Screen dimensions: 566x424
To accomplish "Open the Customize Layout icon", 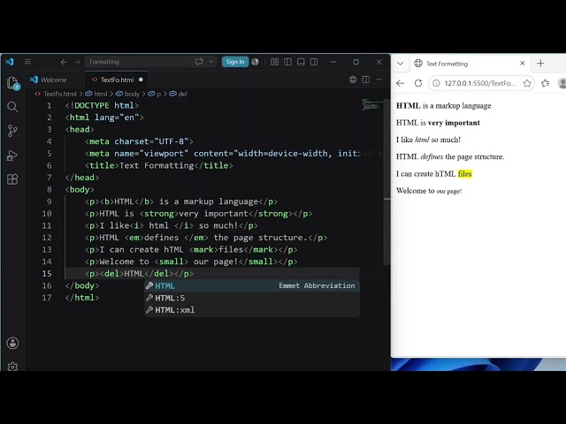I will tap(275, 62).
